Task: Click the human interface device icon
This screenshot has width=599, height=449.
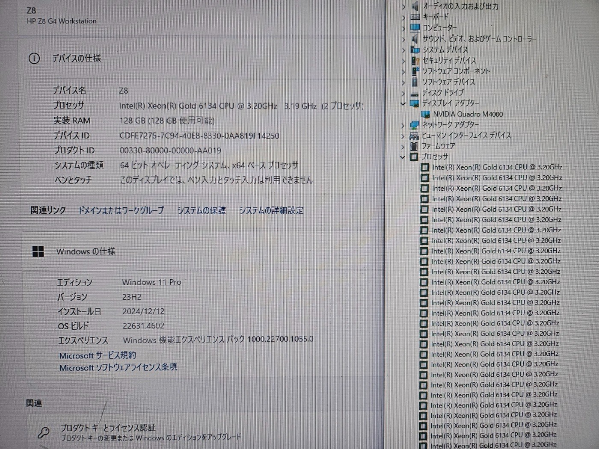Action: (414, 136)
